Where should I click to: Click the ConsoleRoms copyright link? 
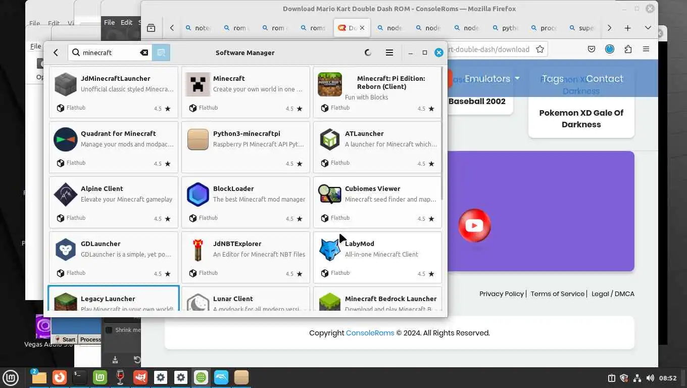(x=370, y=333)
